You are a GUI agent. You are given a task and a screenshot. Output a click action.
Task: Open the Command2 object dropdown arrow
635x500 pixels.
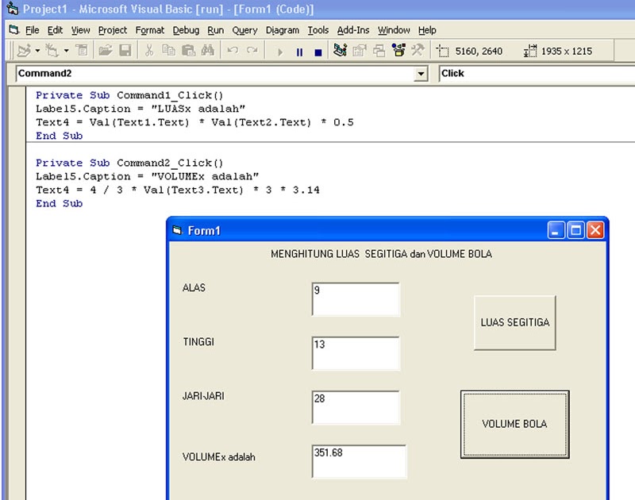tap(421, 74)
